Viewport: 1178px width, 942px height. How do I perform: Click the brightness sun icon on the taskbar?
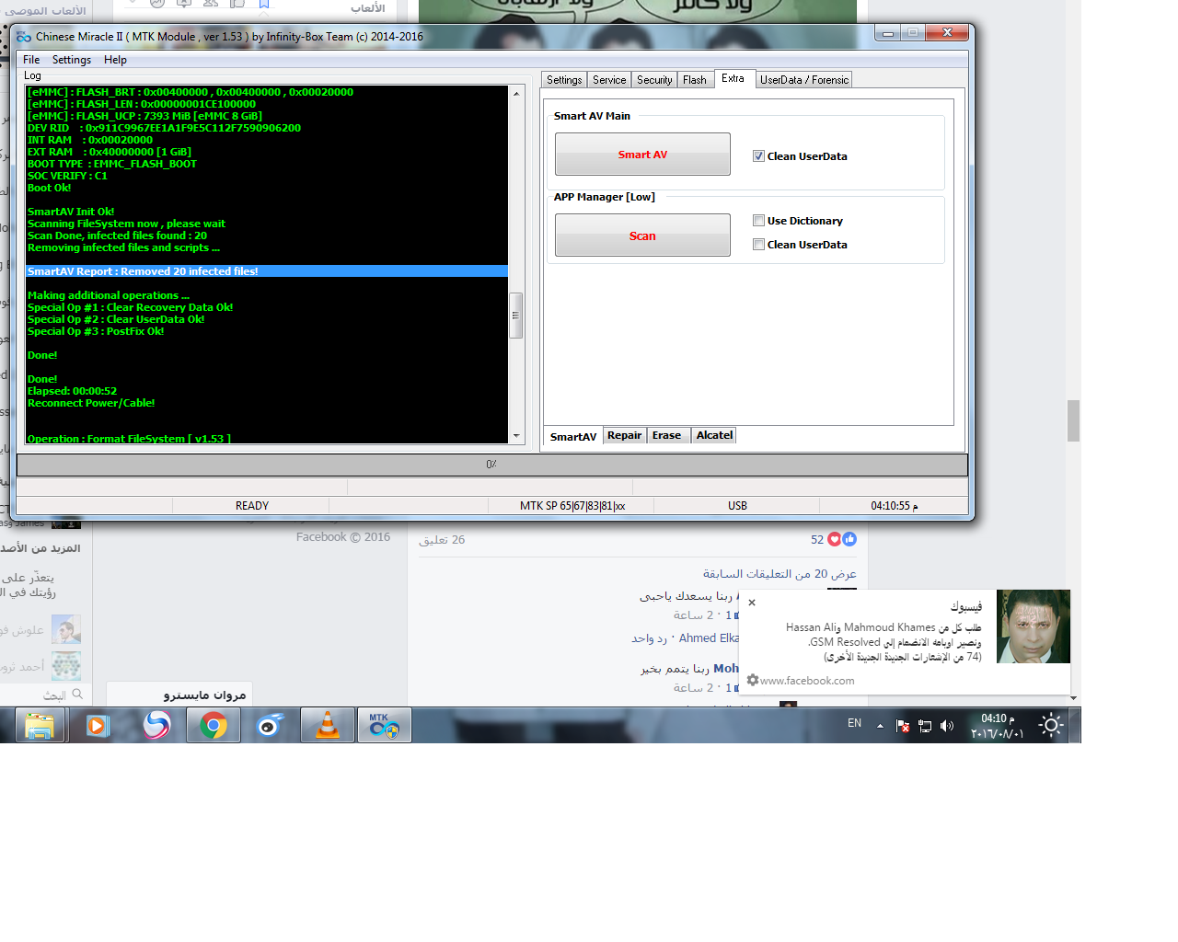point(1051,725)
